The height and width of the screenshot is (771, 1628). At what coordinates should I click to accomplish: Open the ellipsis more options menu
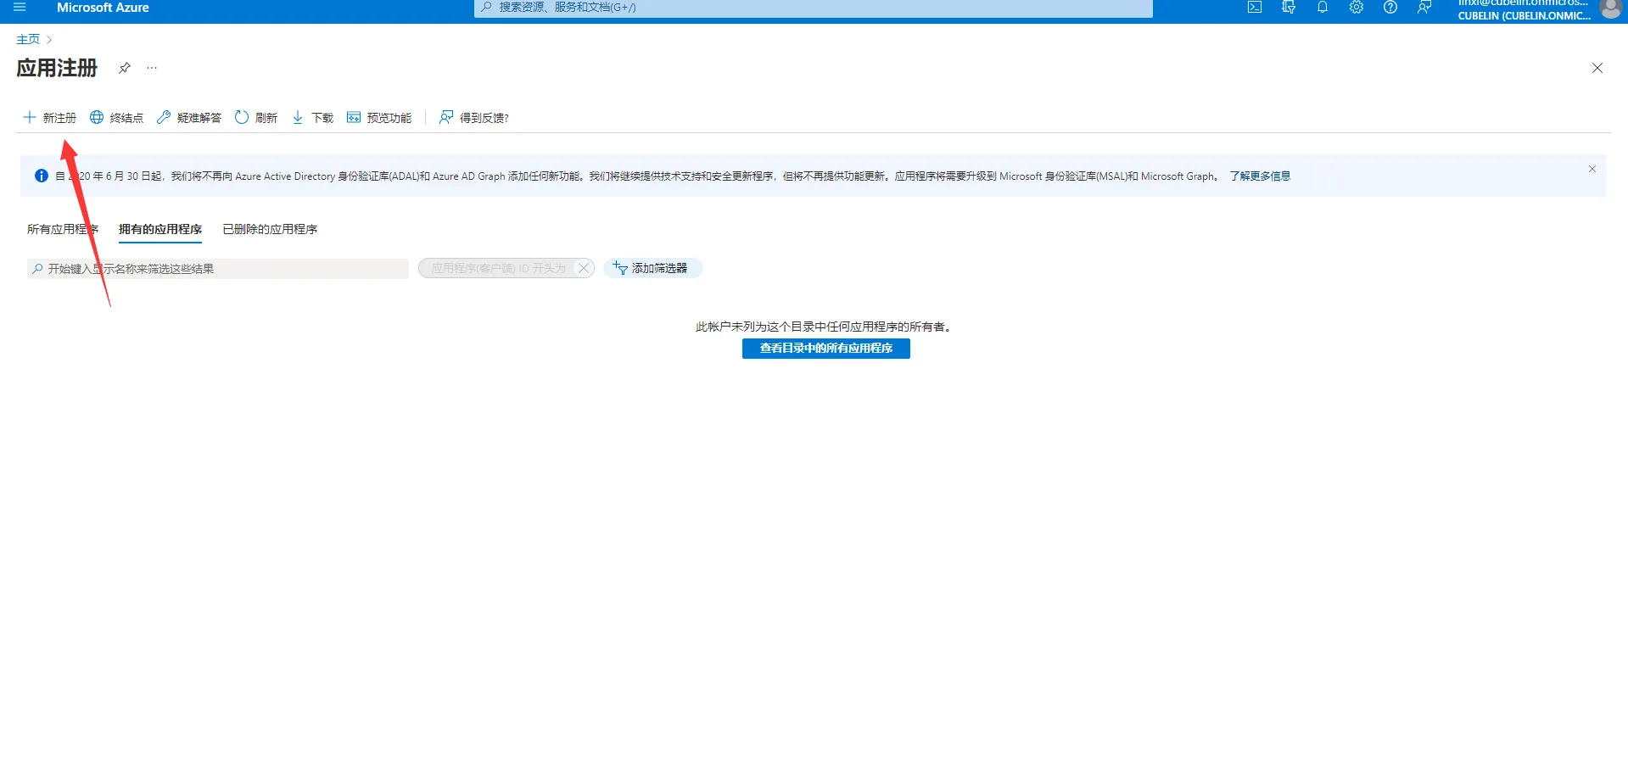point(152,68)
